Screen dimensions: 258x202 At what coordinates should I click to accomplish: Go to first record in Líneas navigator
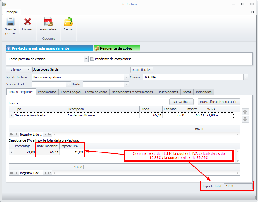(x=11, y=135)
